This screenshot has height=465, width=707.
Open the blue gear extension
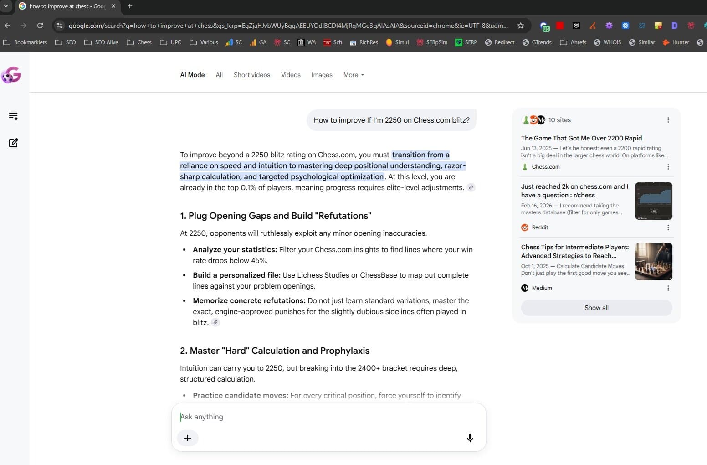(625, 26)
